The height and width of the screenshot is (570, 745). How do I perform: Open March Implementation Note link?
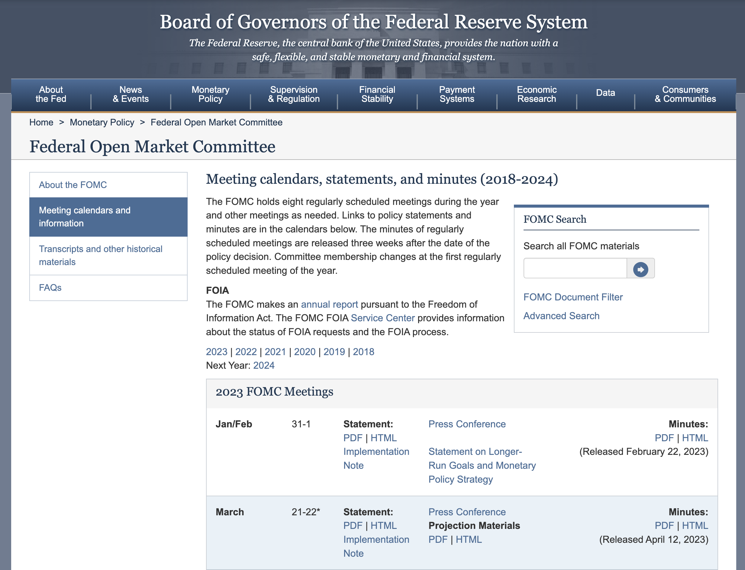376,546
